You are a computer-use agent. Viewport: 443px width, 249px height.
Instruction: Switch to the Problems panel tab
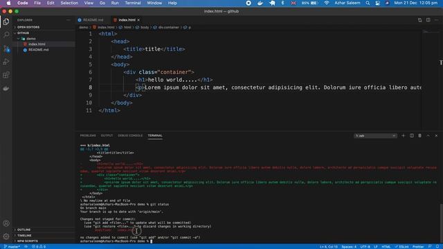coord(88,136)
